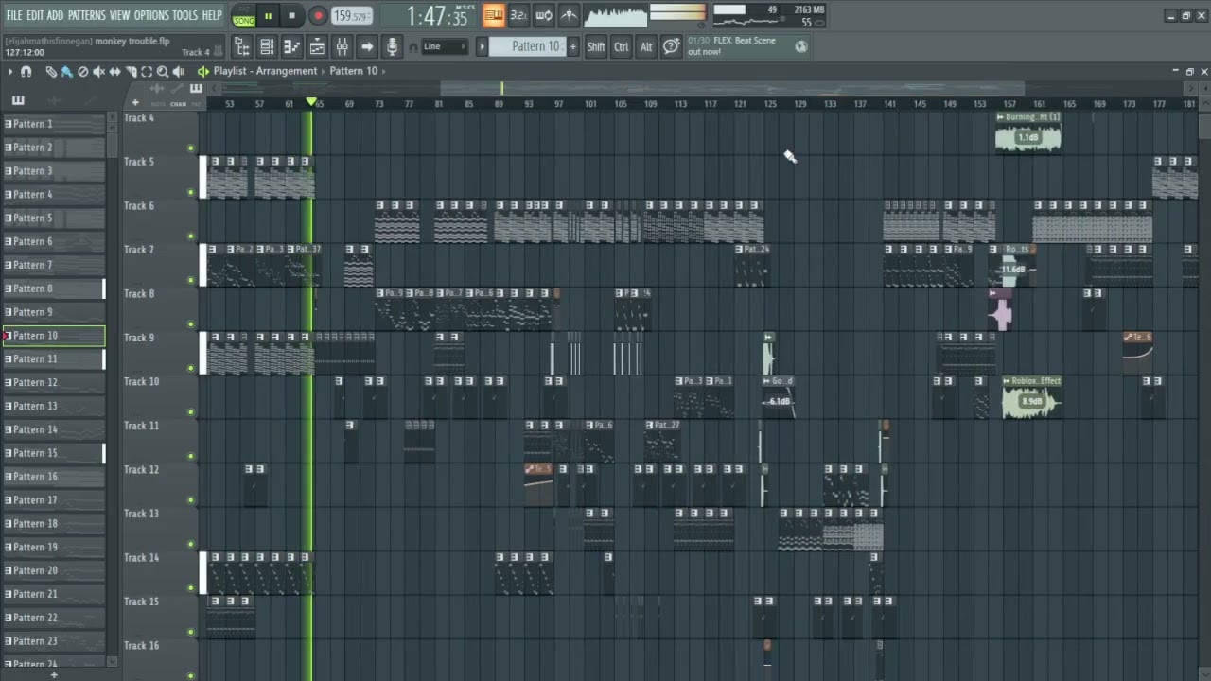Open the PATTERNS menu
Image resolution: width=1211 pixels, height=681 pixels.
coord(86,15)
